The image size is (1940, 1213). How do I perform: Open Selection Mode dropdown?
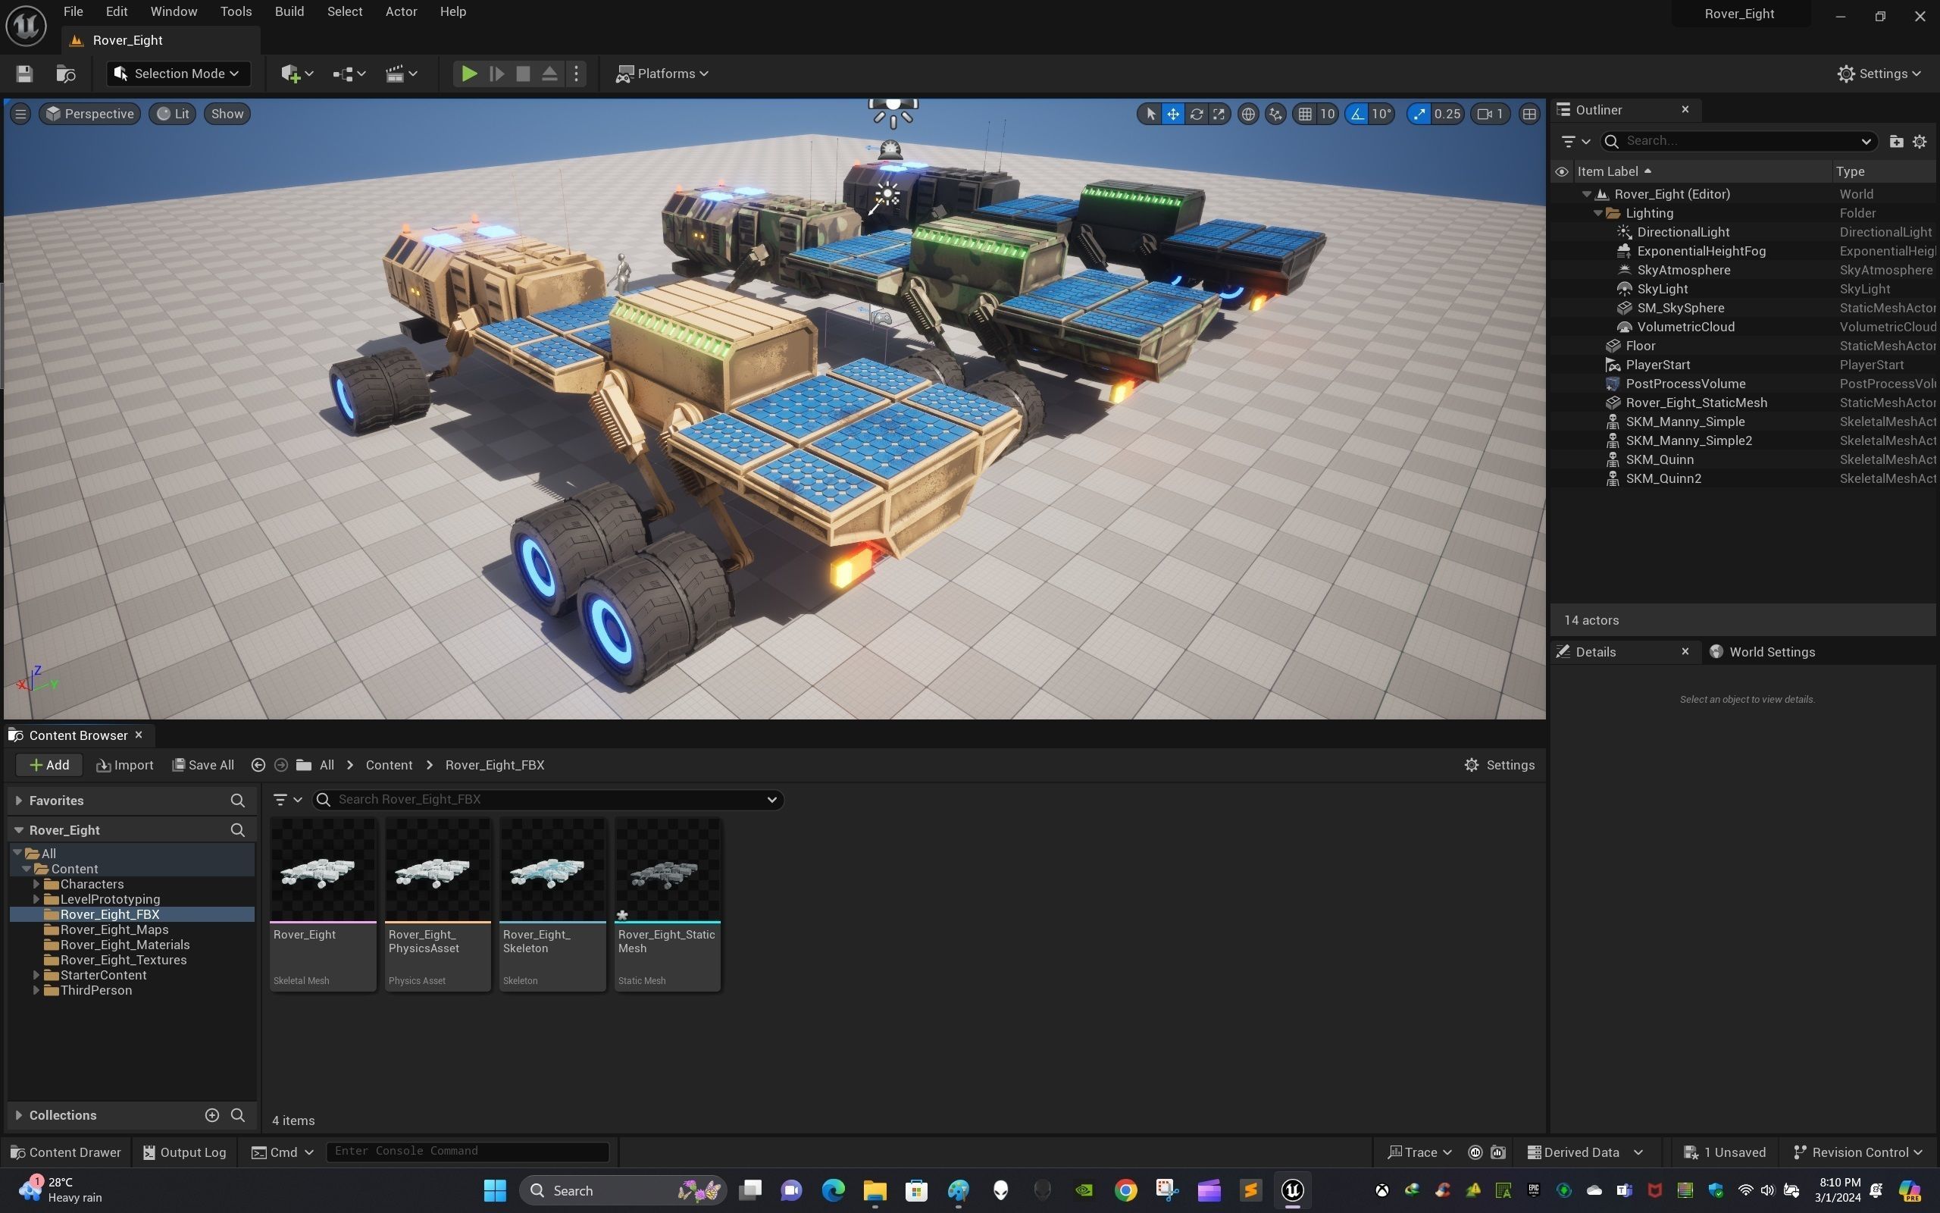click(x=177, y=74)
